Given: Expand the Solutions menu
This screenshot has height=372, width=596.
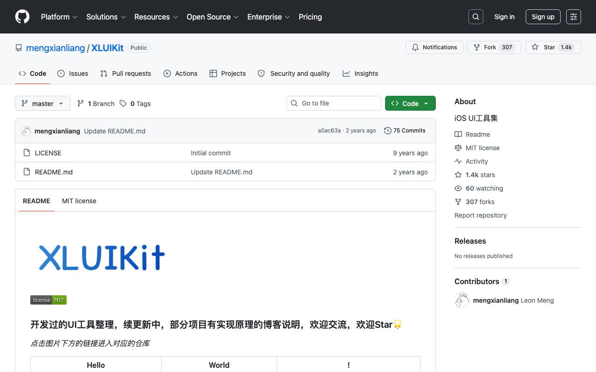Looking at the screenshot, I should pyautogui.click(x=106, y=17).
